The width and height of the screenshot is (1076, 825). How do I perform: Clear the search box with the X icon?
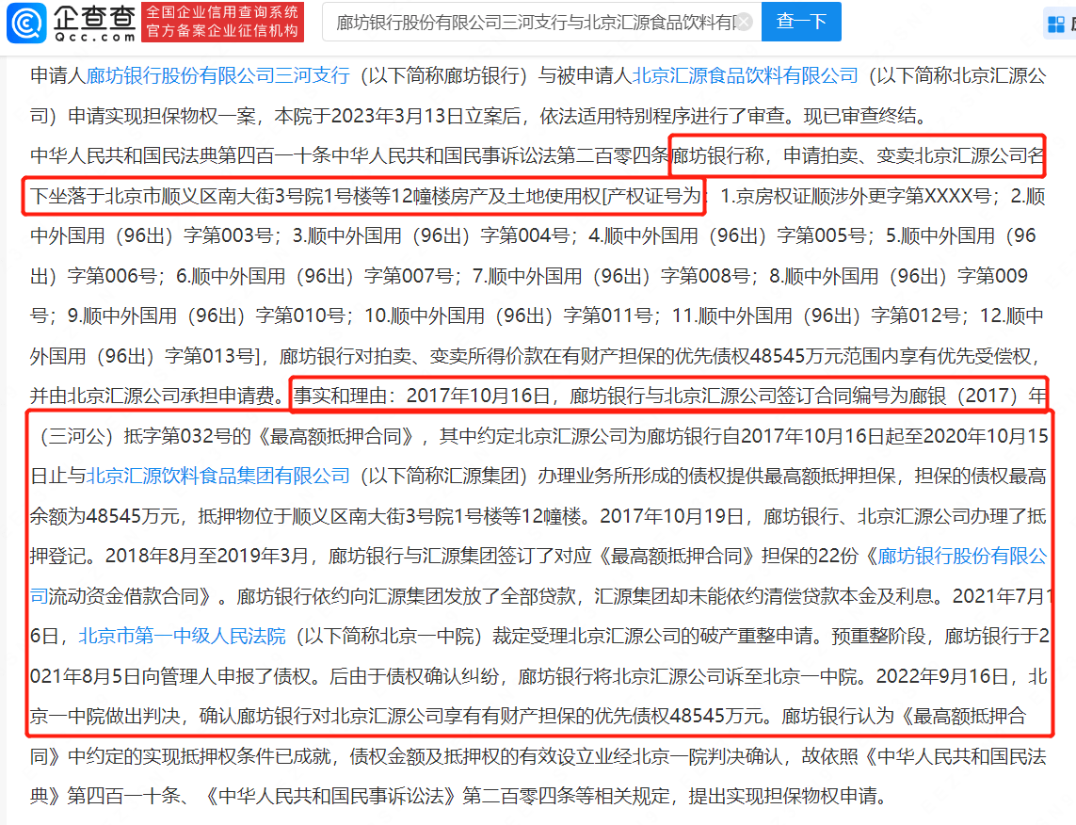click(x=743, y=23)
